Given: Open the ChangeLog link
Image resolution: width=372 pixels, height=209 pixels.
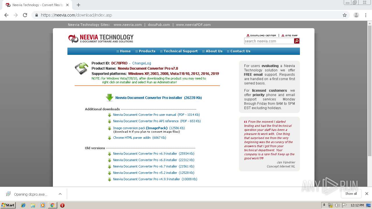Looking at the screenshot, I should click(142, 63).
